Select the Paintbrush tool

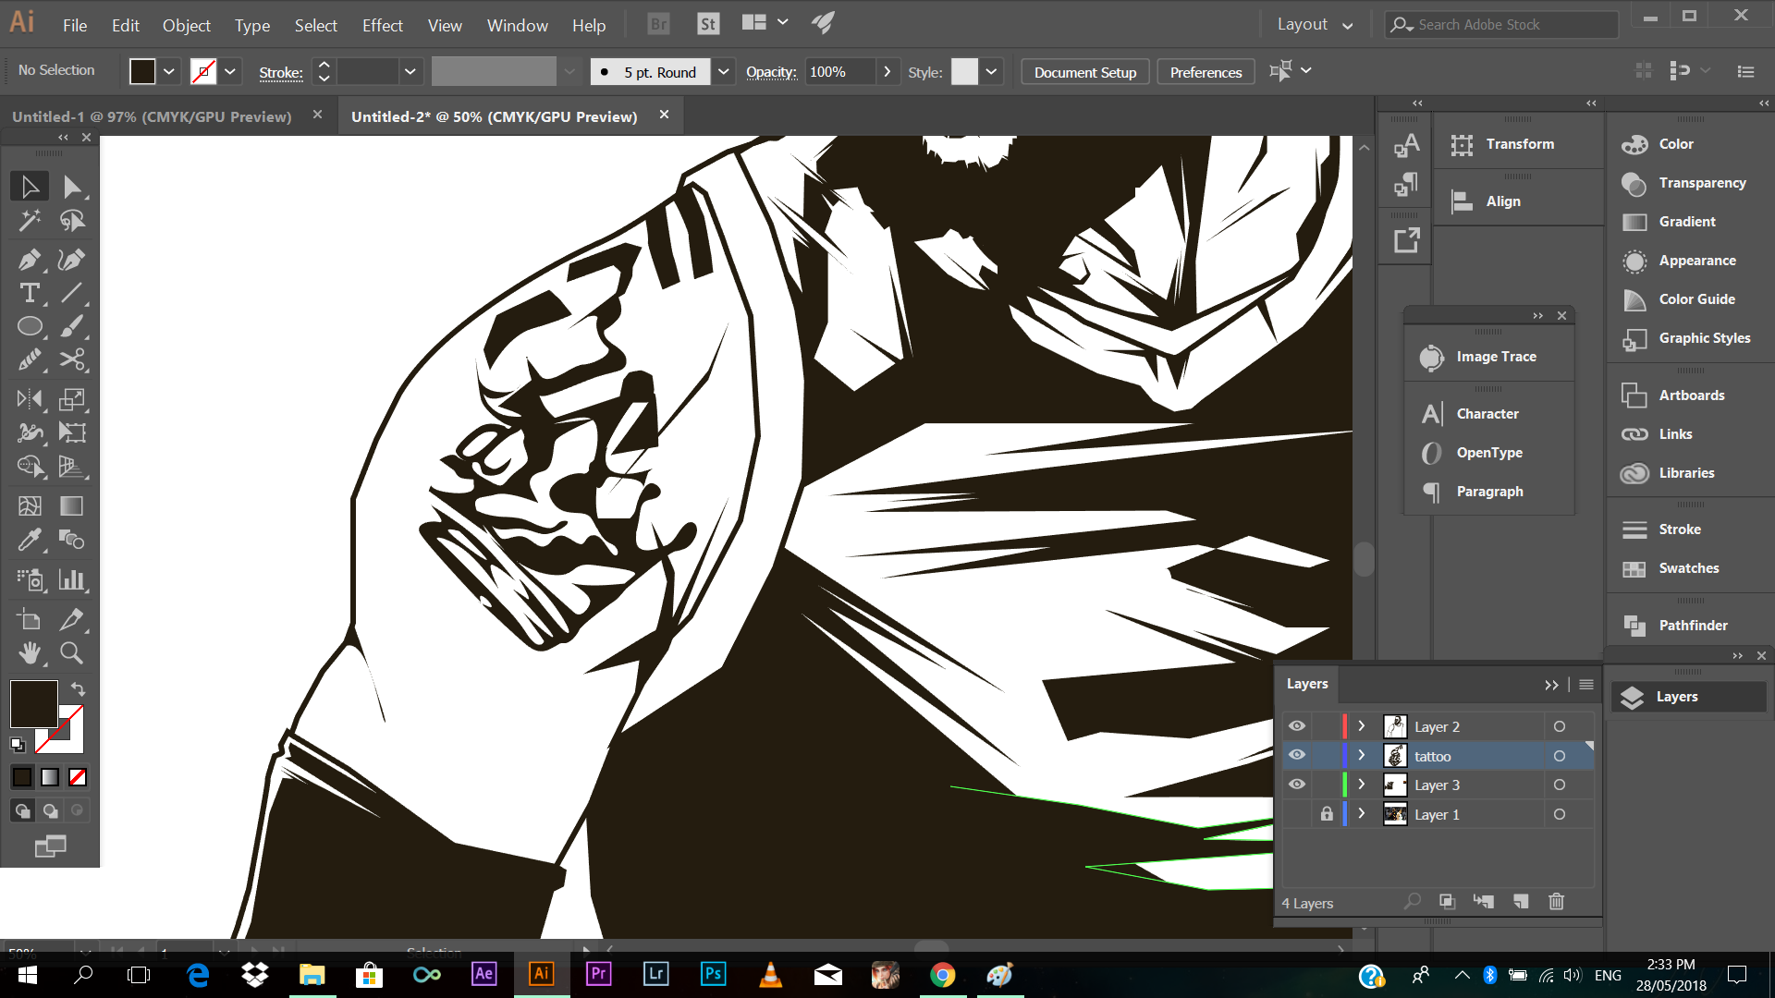coord(72,326)
